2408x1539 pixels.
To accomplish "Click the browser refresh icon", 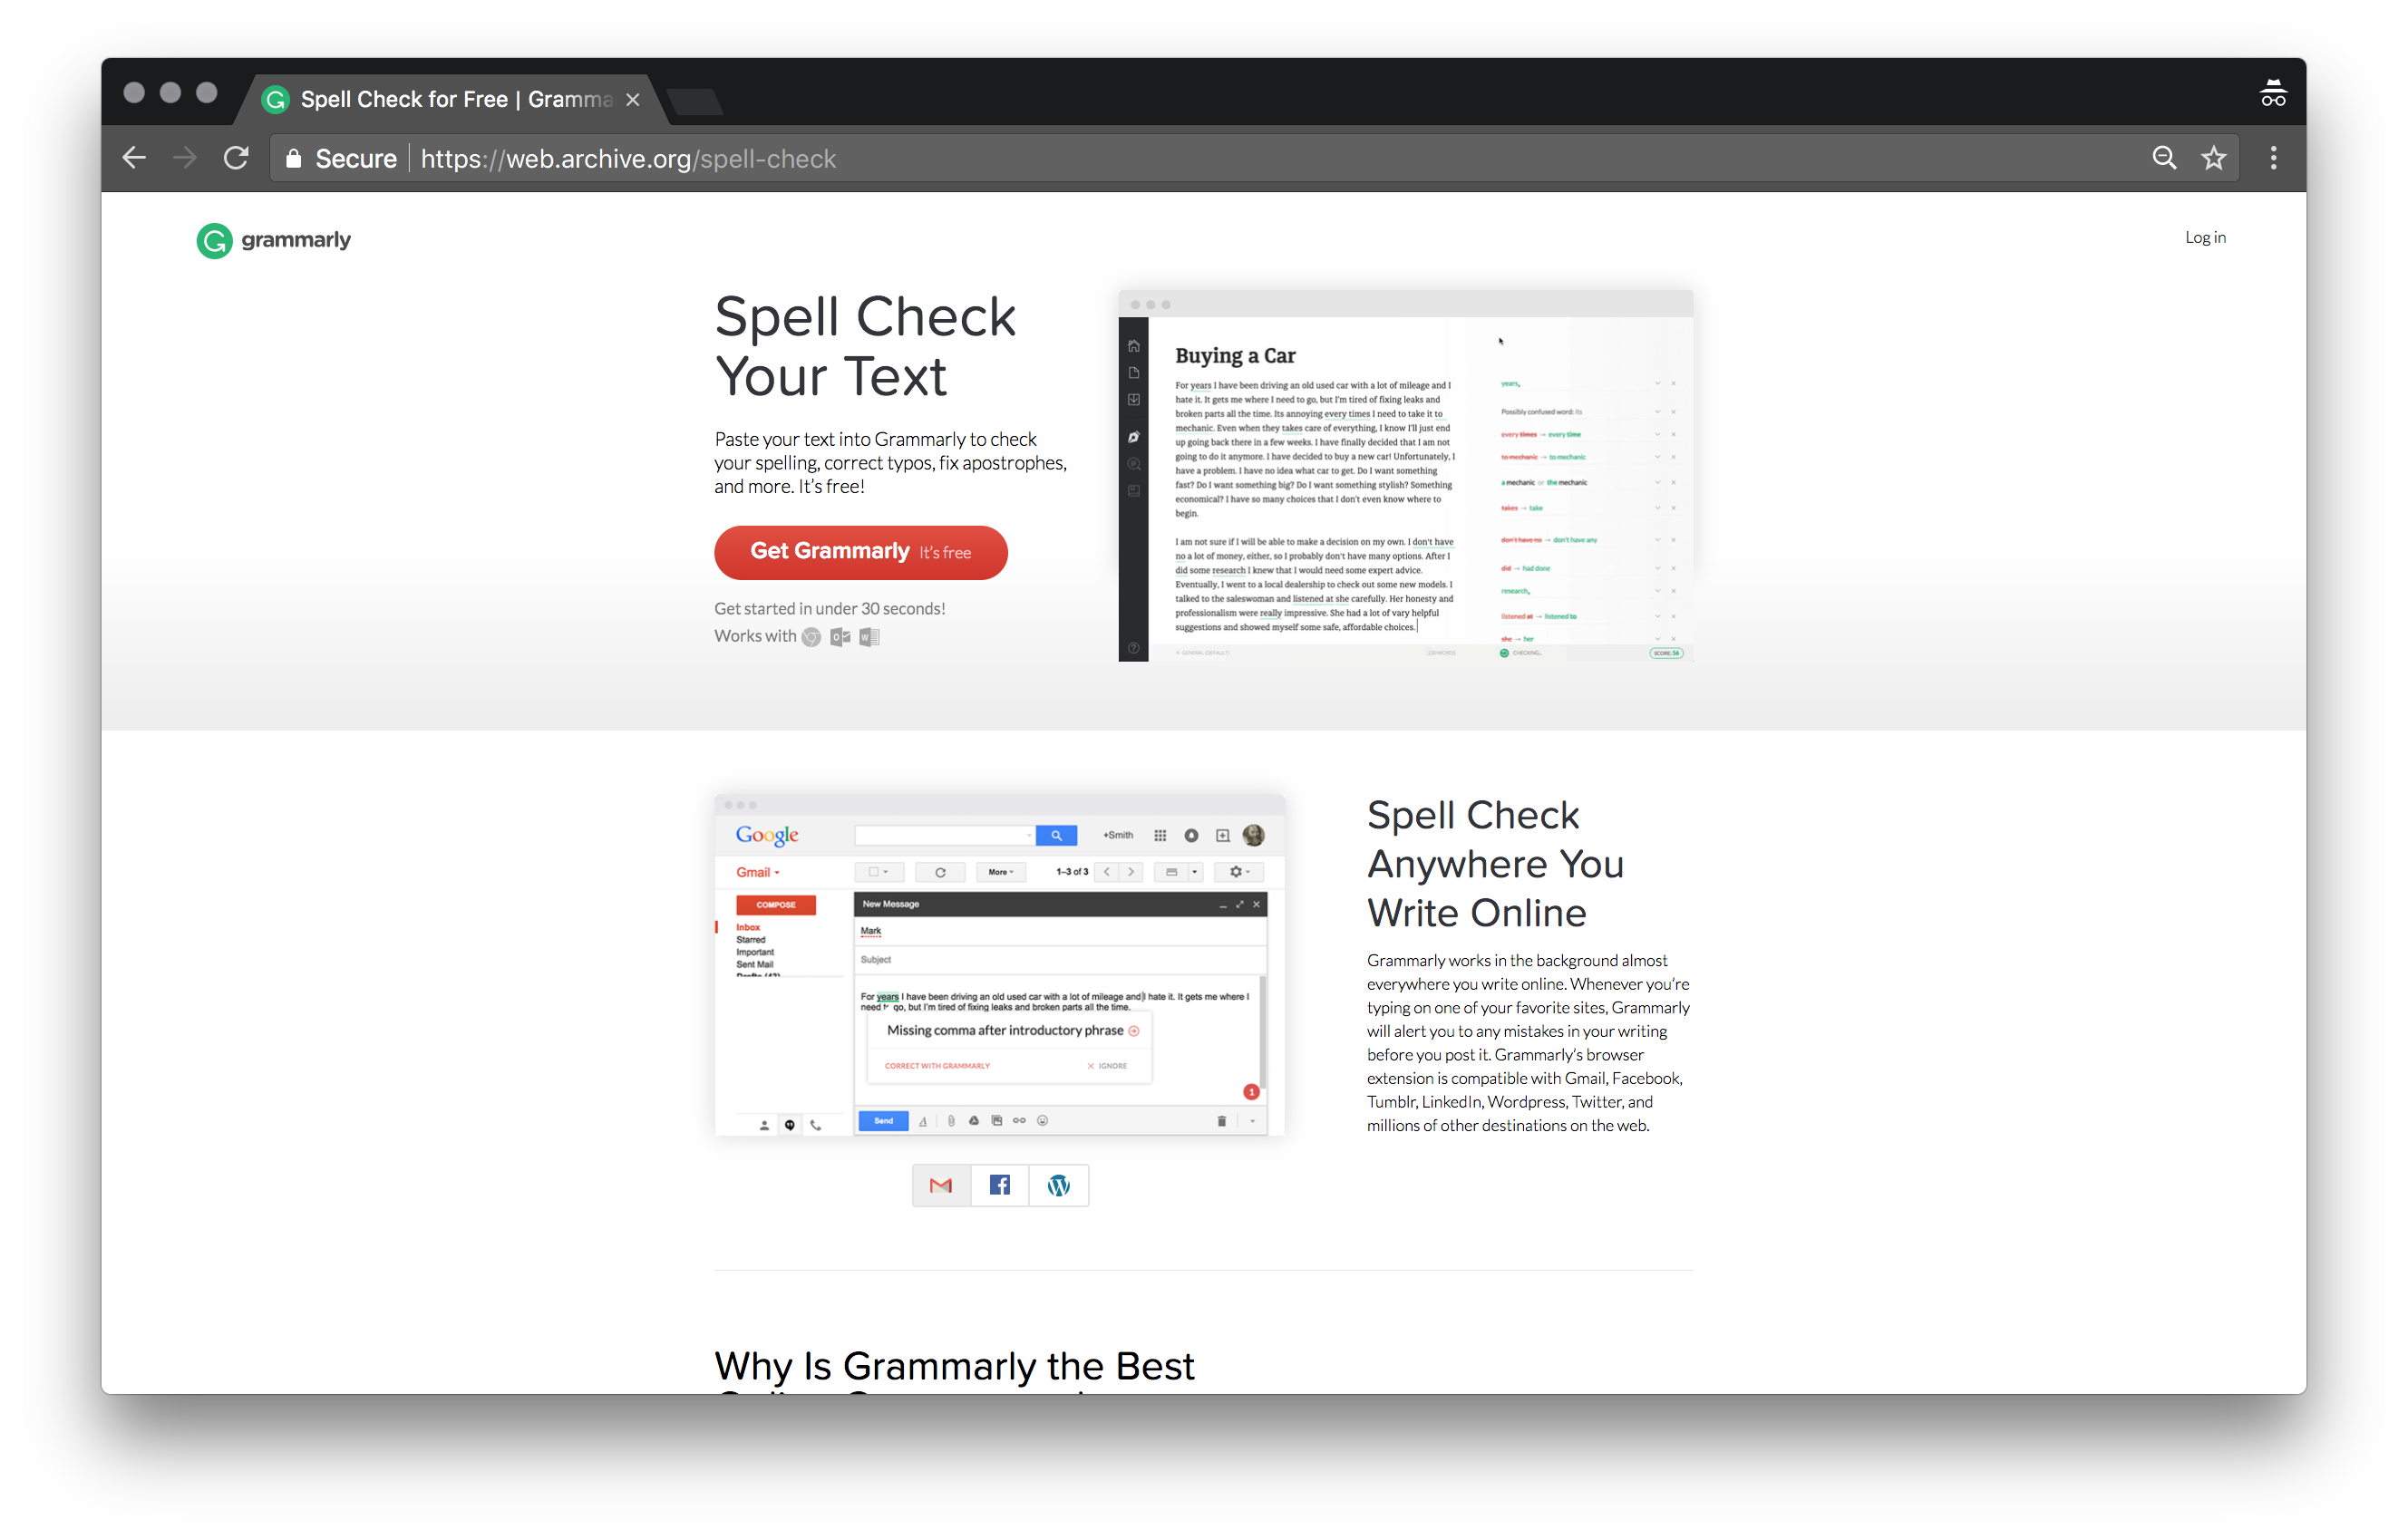I will (x=237, y=158).
